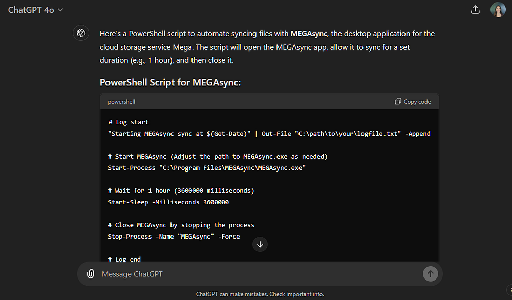Open the user profile avatar menu
The width and height of the screenshot is (512, 300).
point(498,10)
